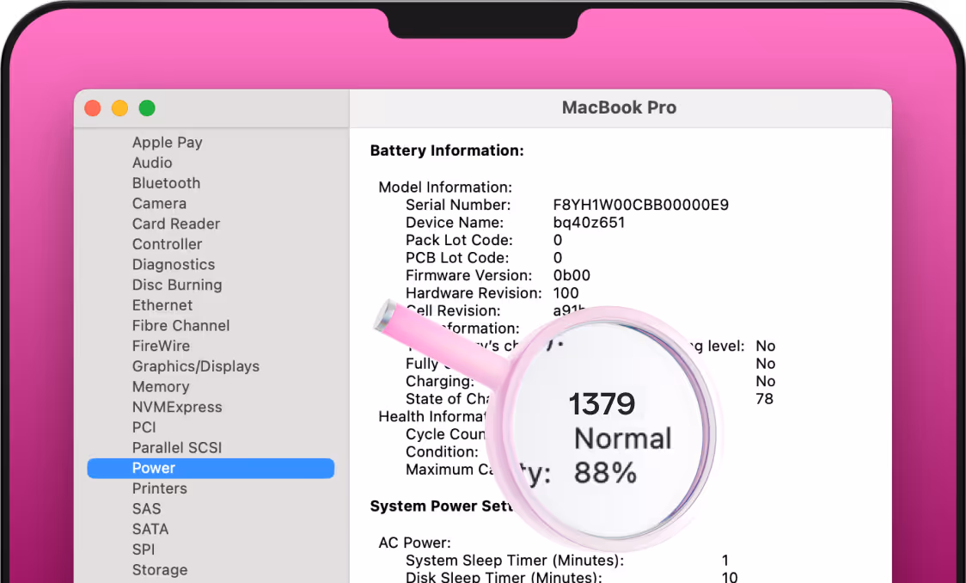This screenshot has height=583, width=966.
Task: Open the Audio hardware section
Action: pyautogui.click(x=152, y=162)
